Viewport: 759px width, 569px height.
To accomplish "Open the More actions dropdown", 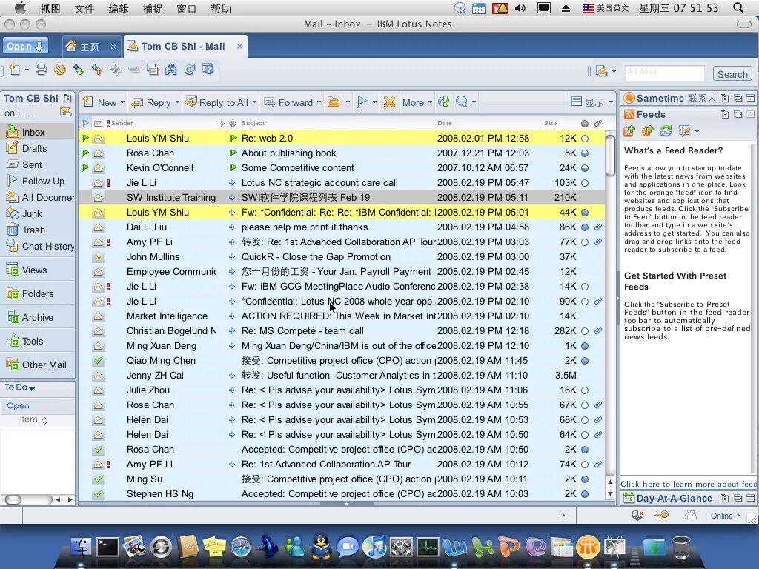I will (417, 102).
